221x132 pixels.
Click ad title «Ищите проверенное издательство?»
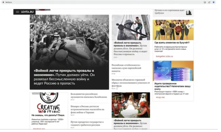(x=173, y=86)
